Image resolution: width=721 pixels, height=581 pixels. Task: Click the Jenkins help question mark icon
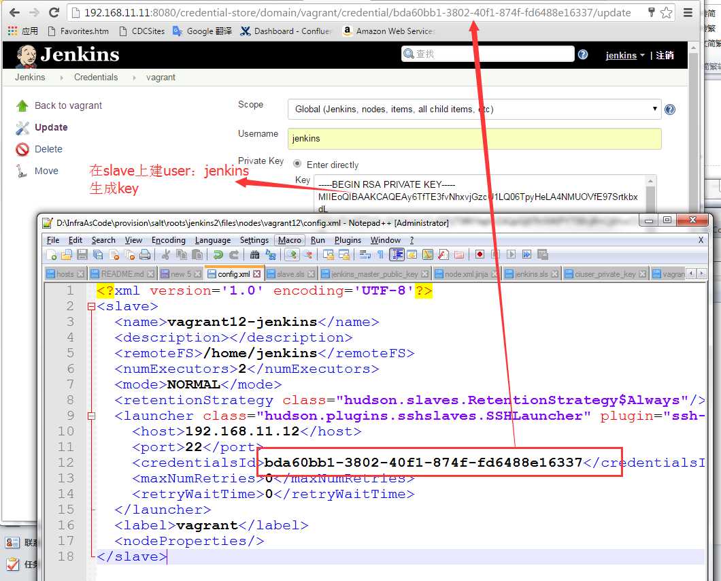tap(583, 54)
